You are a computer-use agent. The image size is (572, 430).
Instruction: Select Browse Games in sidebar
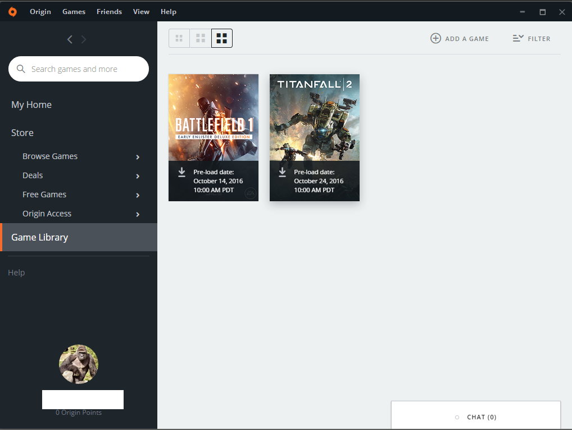[x=50, y=156]
